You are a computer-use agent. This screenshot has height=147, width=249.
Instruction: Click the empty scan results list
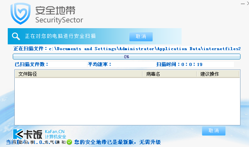(127, 101)
